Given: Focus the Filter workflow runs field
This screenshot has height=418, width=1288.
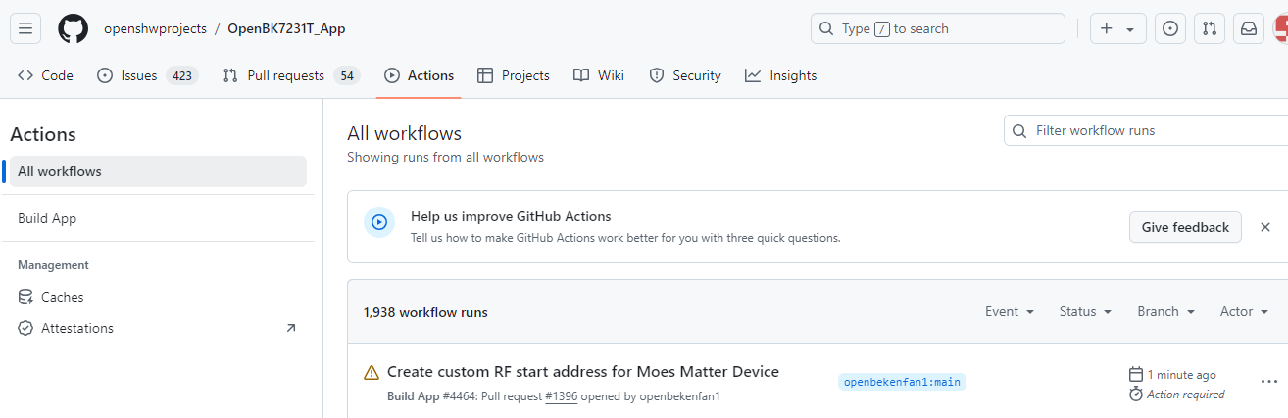Looking at the screenshot, I should 1146,130.
